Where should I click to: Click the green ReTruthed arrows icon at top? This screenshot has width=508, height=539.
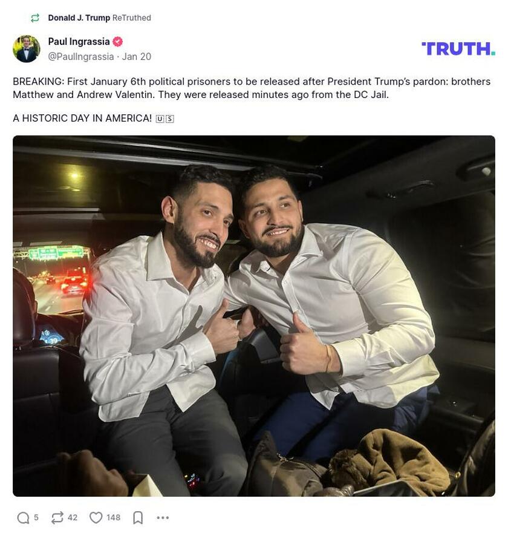click(x=35, y=18)
